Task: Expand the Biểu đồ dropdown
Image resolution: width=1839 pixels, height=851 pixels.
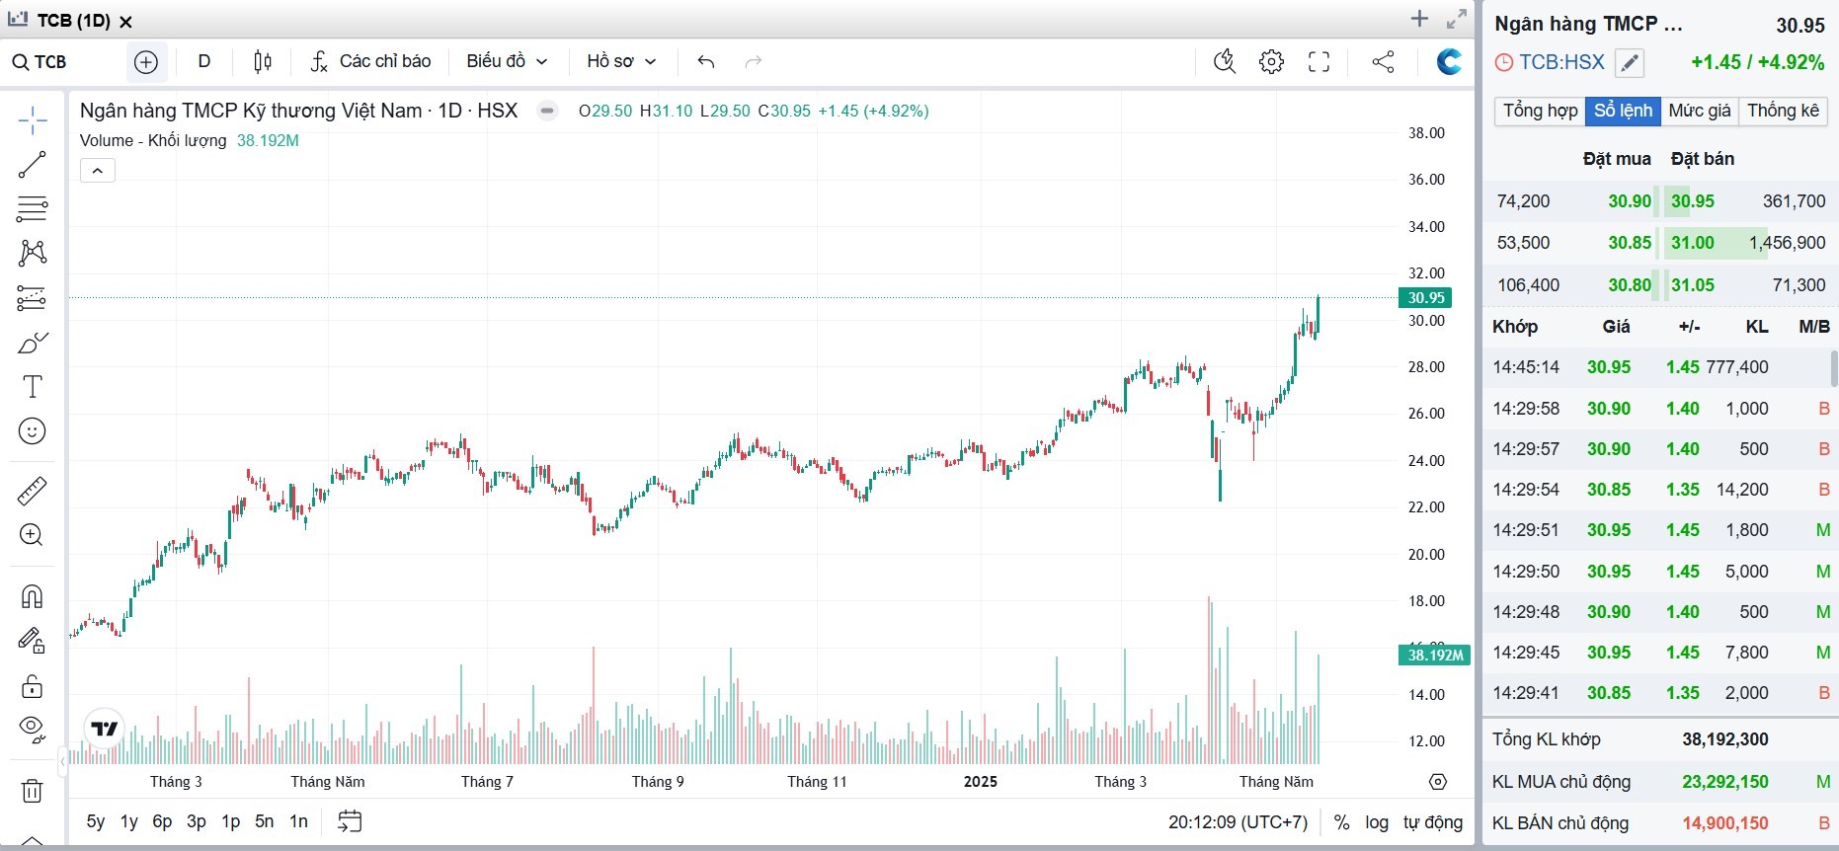Action: 507,61
